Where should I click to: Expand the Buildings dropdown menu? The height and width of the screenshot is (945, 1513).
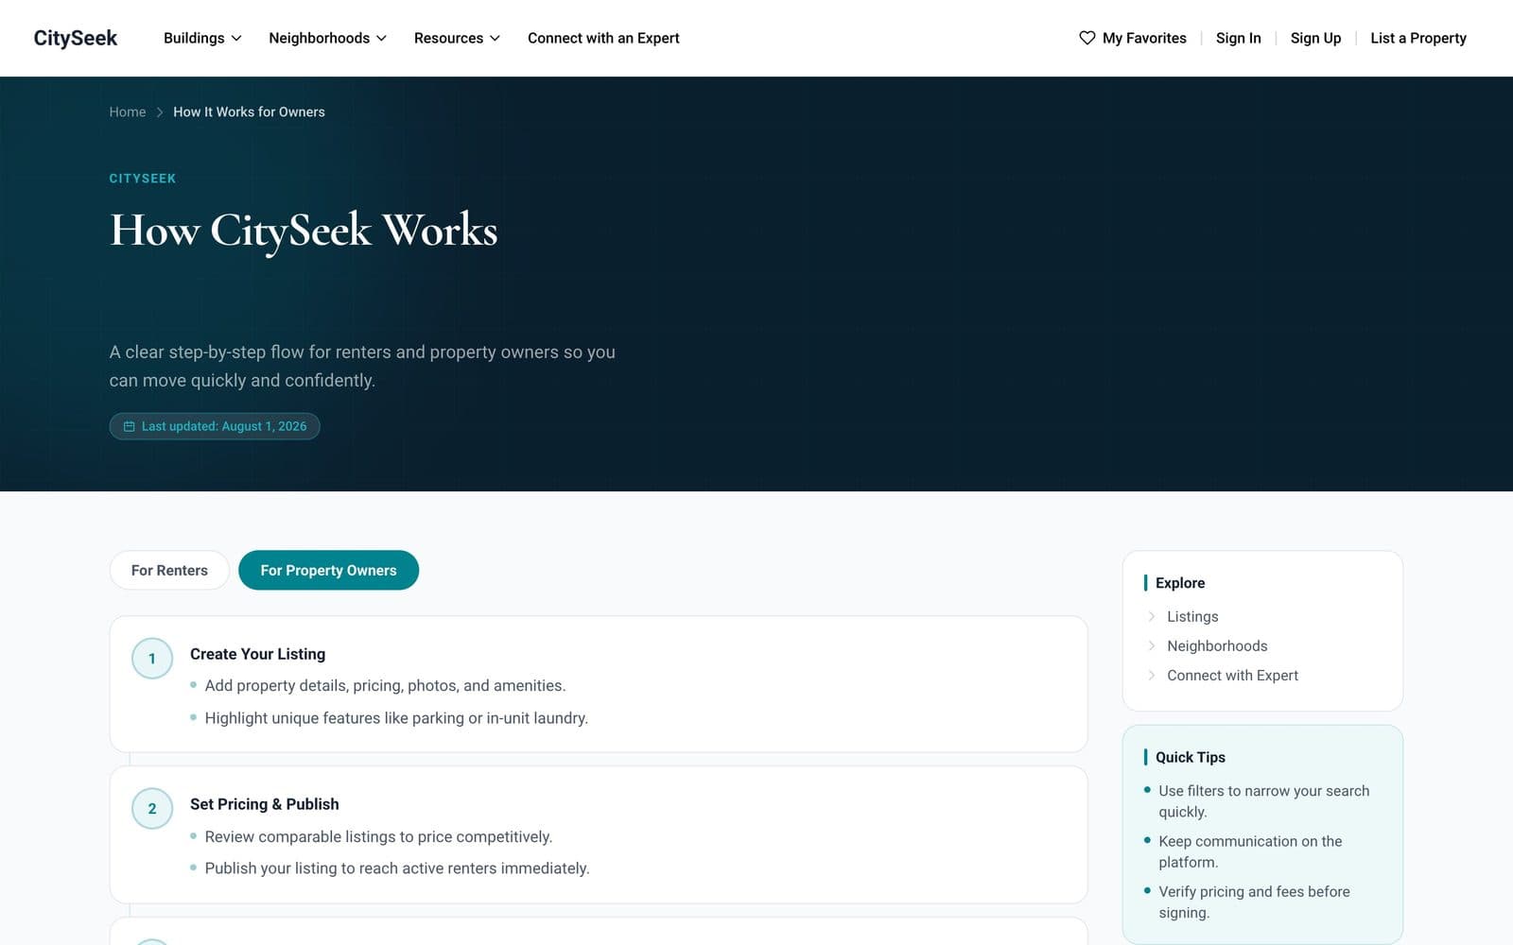click(x=202, y=38)
